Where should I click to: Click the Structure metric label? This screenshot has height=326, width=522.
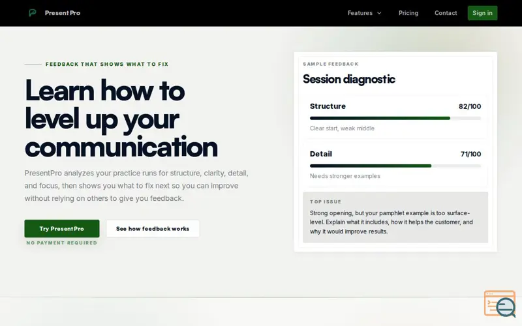pos(328,106)
